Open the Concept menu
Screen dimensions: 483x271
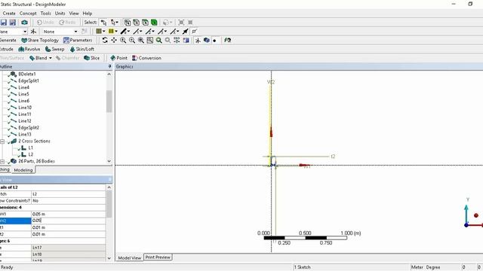click(x=28, y=14)
